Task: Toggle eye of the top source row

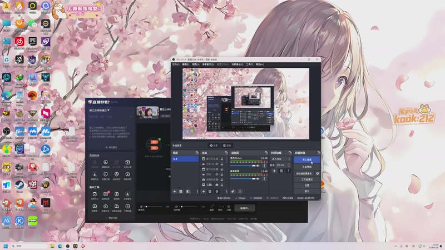Action: 217,159
